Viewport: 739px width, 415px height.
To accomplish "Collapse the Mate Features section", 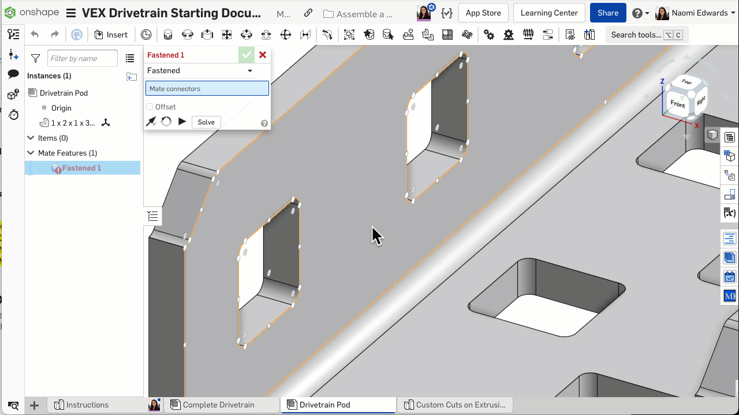I will [31, 153].
